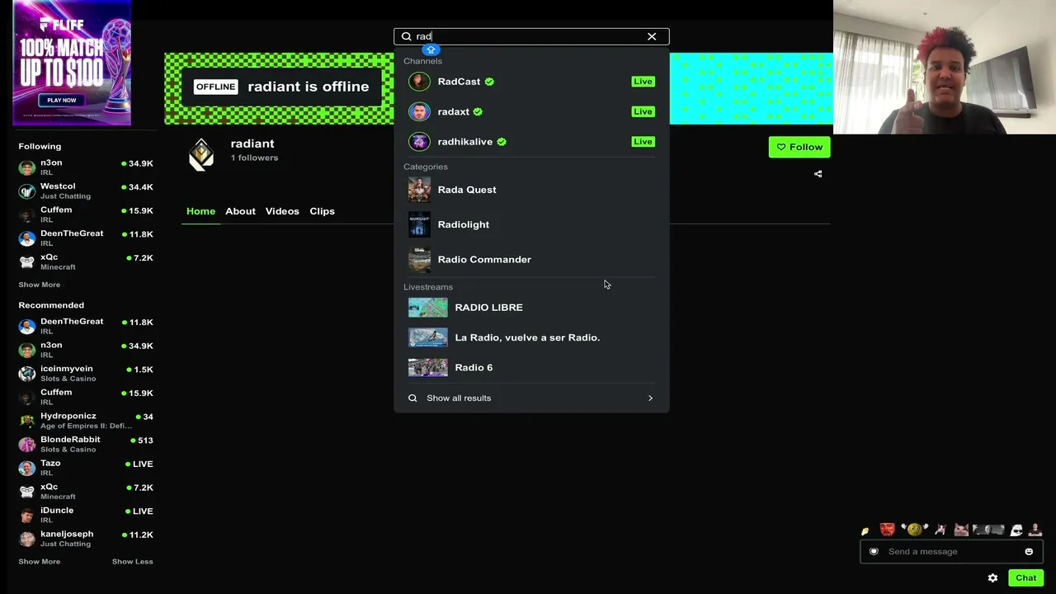Insert the black-and-white photo emote
The image size is (1056, 594).
point(988,530)
